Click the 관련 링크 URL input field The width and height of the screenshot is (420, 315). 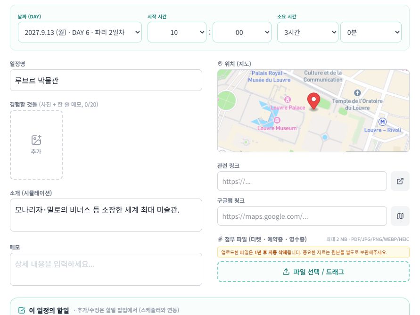pyautogui.click(x=302, y=181)
